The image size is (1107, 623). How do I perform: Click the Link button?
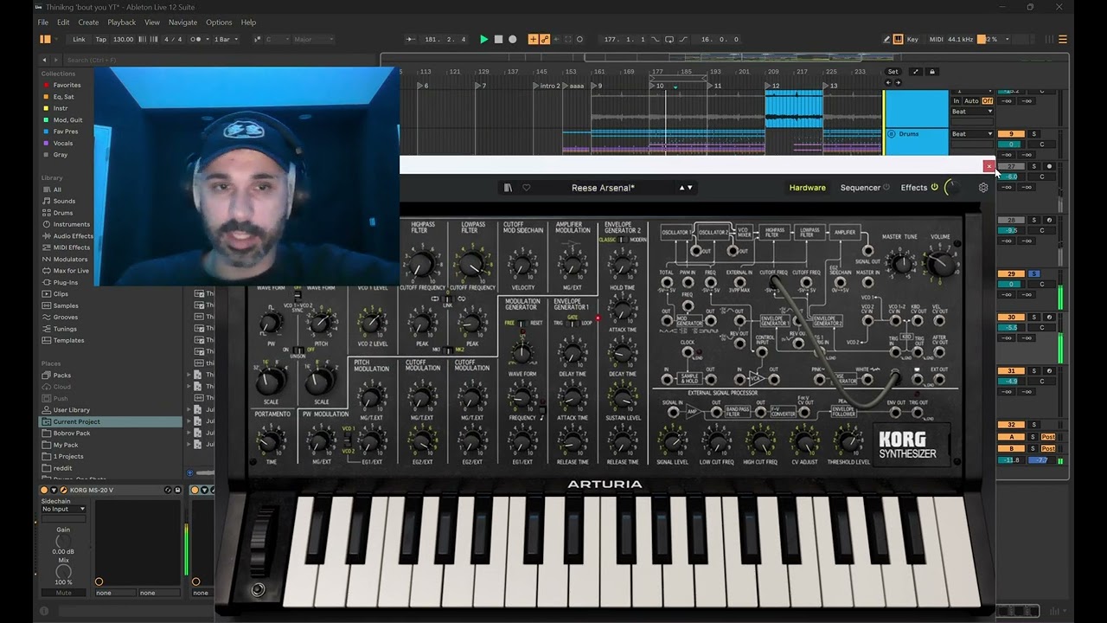79,39
